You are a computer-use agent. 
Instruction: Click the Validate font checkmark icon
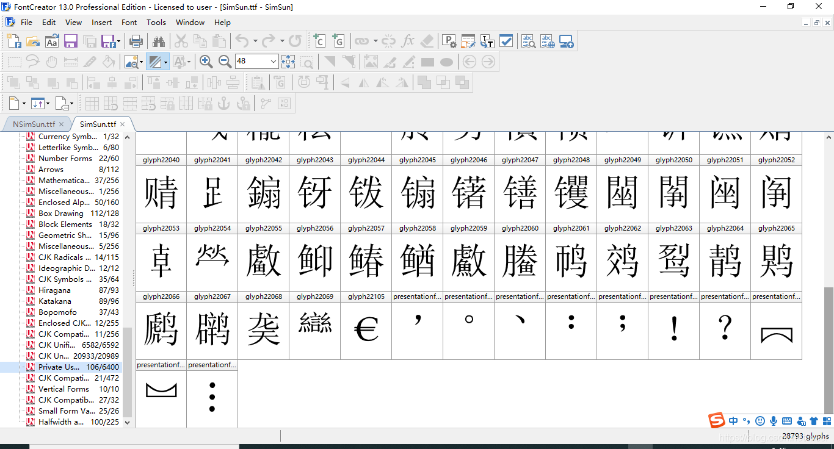506,41
